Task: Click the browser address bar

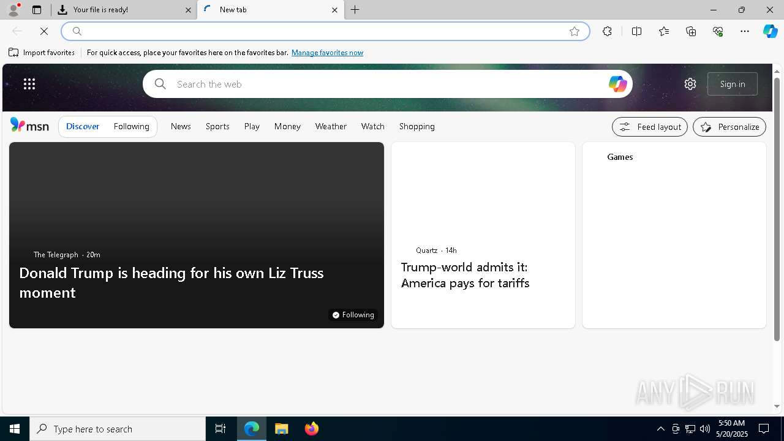Action: (x=325, y=31)
